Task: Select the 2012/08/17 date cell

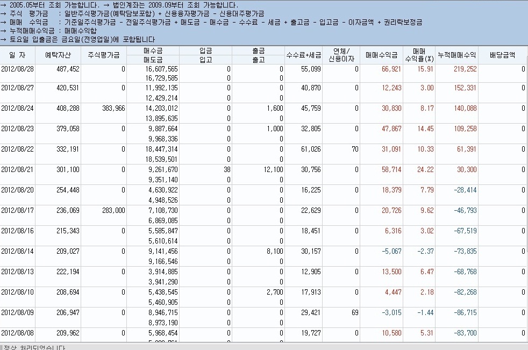Action: click(x=18, y=211)
